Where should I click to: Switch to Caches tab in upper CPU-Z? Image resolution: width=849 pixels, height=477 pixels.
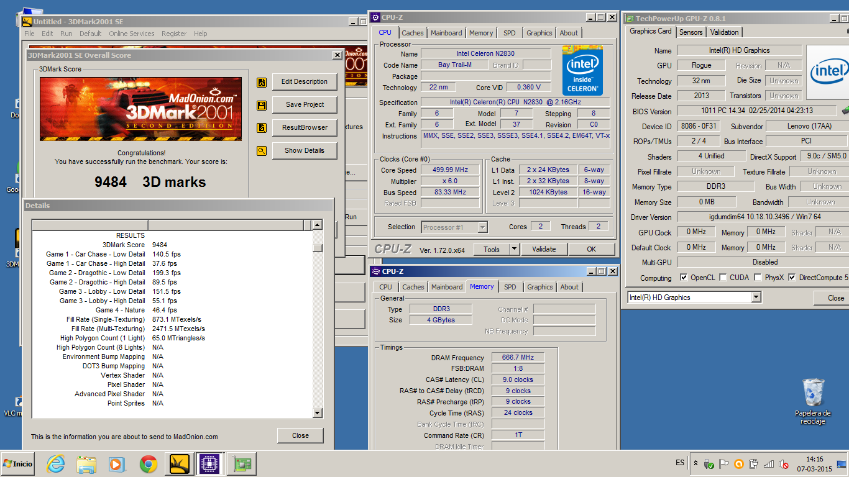tap(413, 33)
